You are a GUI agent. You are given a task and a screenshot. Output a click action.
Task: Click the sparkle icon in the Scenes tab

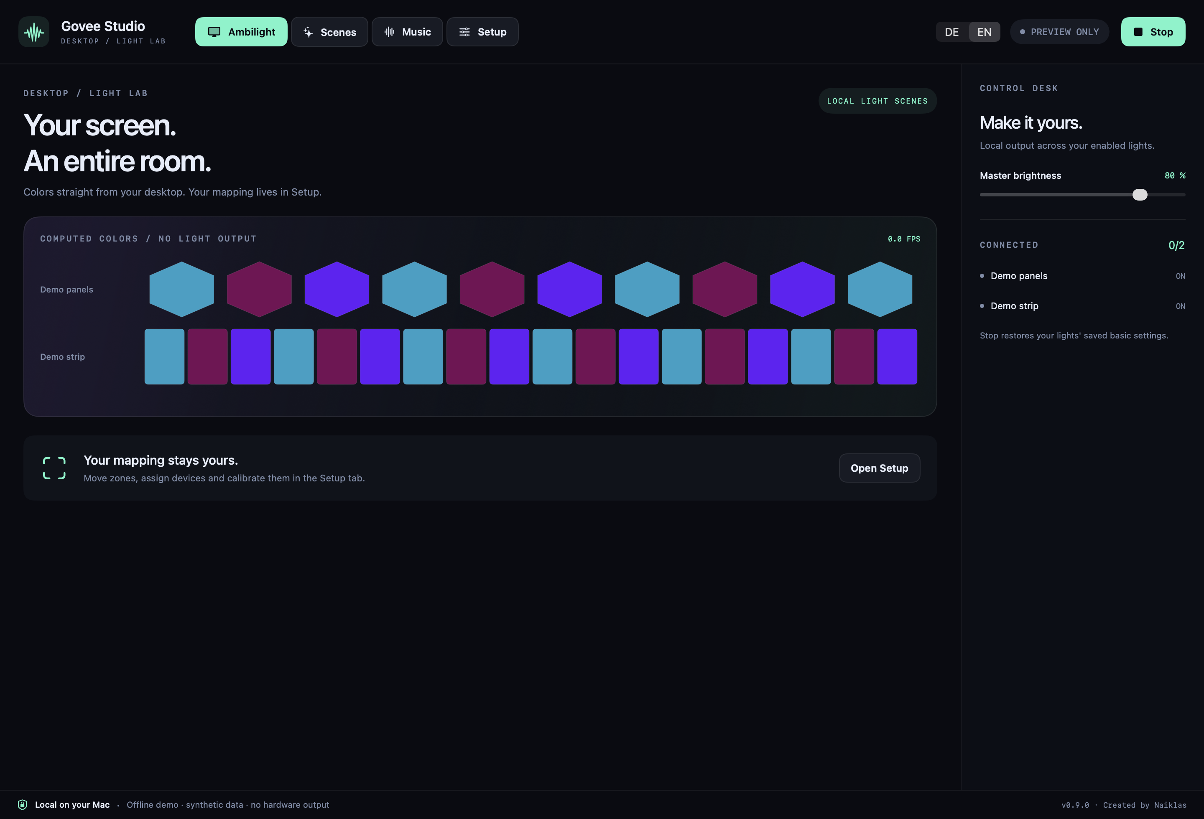coord(308,32)
